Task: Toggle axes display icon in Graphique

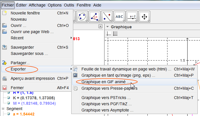Action: click(x=109, y=34)
